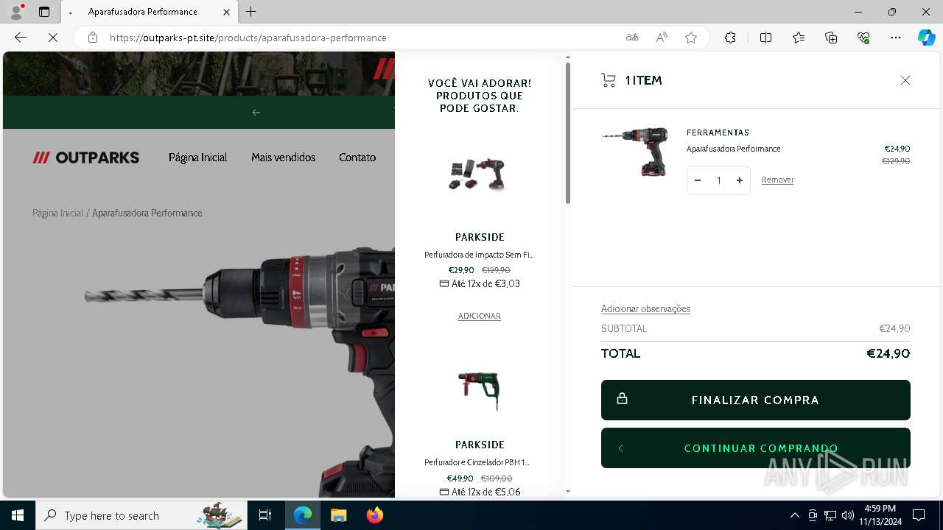Click previous arrow in announcement bar
Image resolution: width=943 pixels, height=530 pixels.
click(x=256, y=113)
